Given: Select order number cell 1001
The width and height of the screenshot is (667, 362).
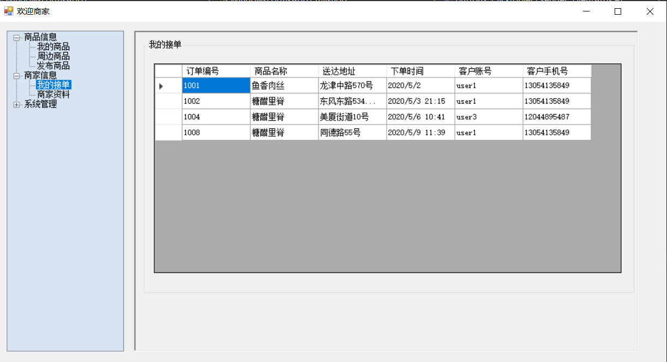Looking at the screenshot, I should 216,86.
